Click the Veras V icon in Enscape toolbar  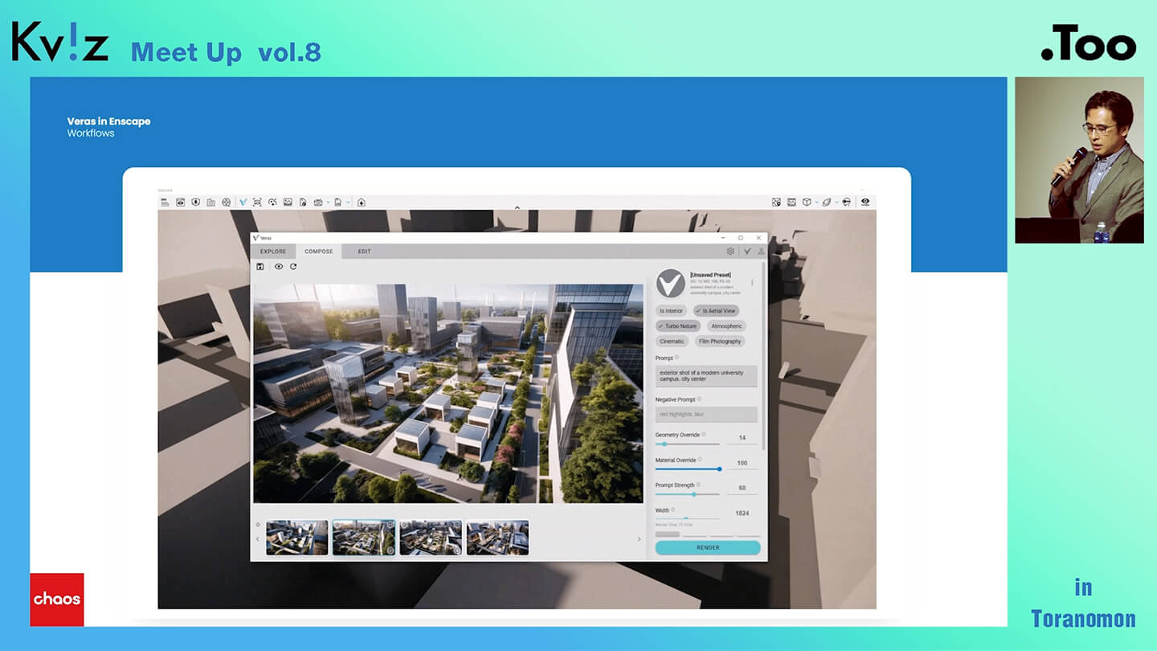(x=243, y=203)
